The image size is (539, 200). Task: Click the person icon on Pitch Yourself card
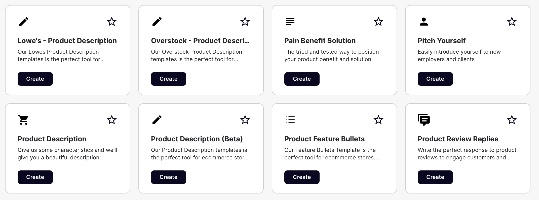[424, 22]
